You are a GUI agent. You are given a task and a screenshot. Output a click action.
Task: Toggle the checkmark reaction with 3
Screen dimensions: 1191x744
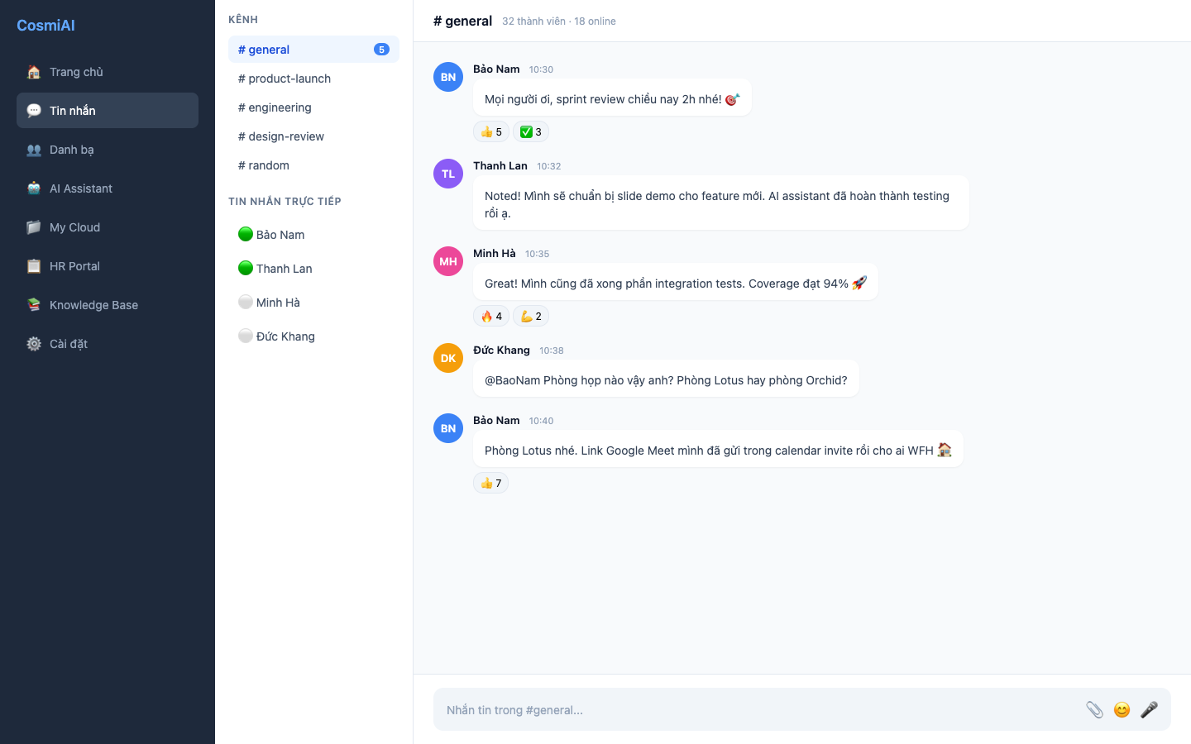(x=531, y=131)
